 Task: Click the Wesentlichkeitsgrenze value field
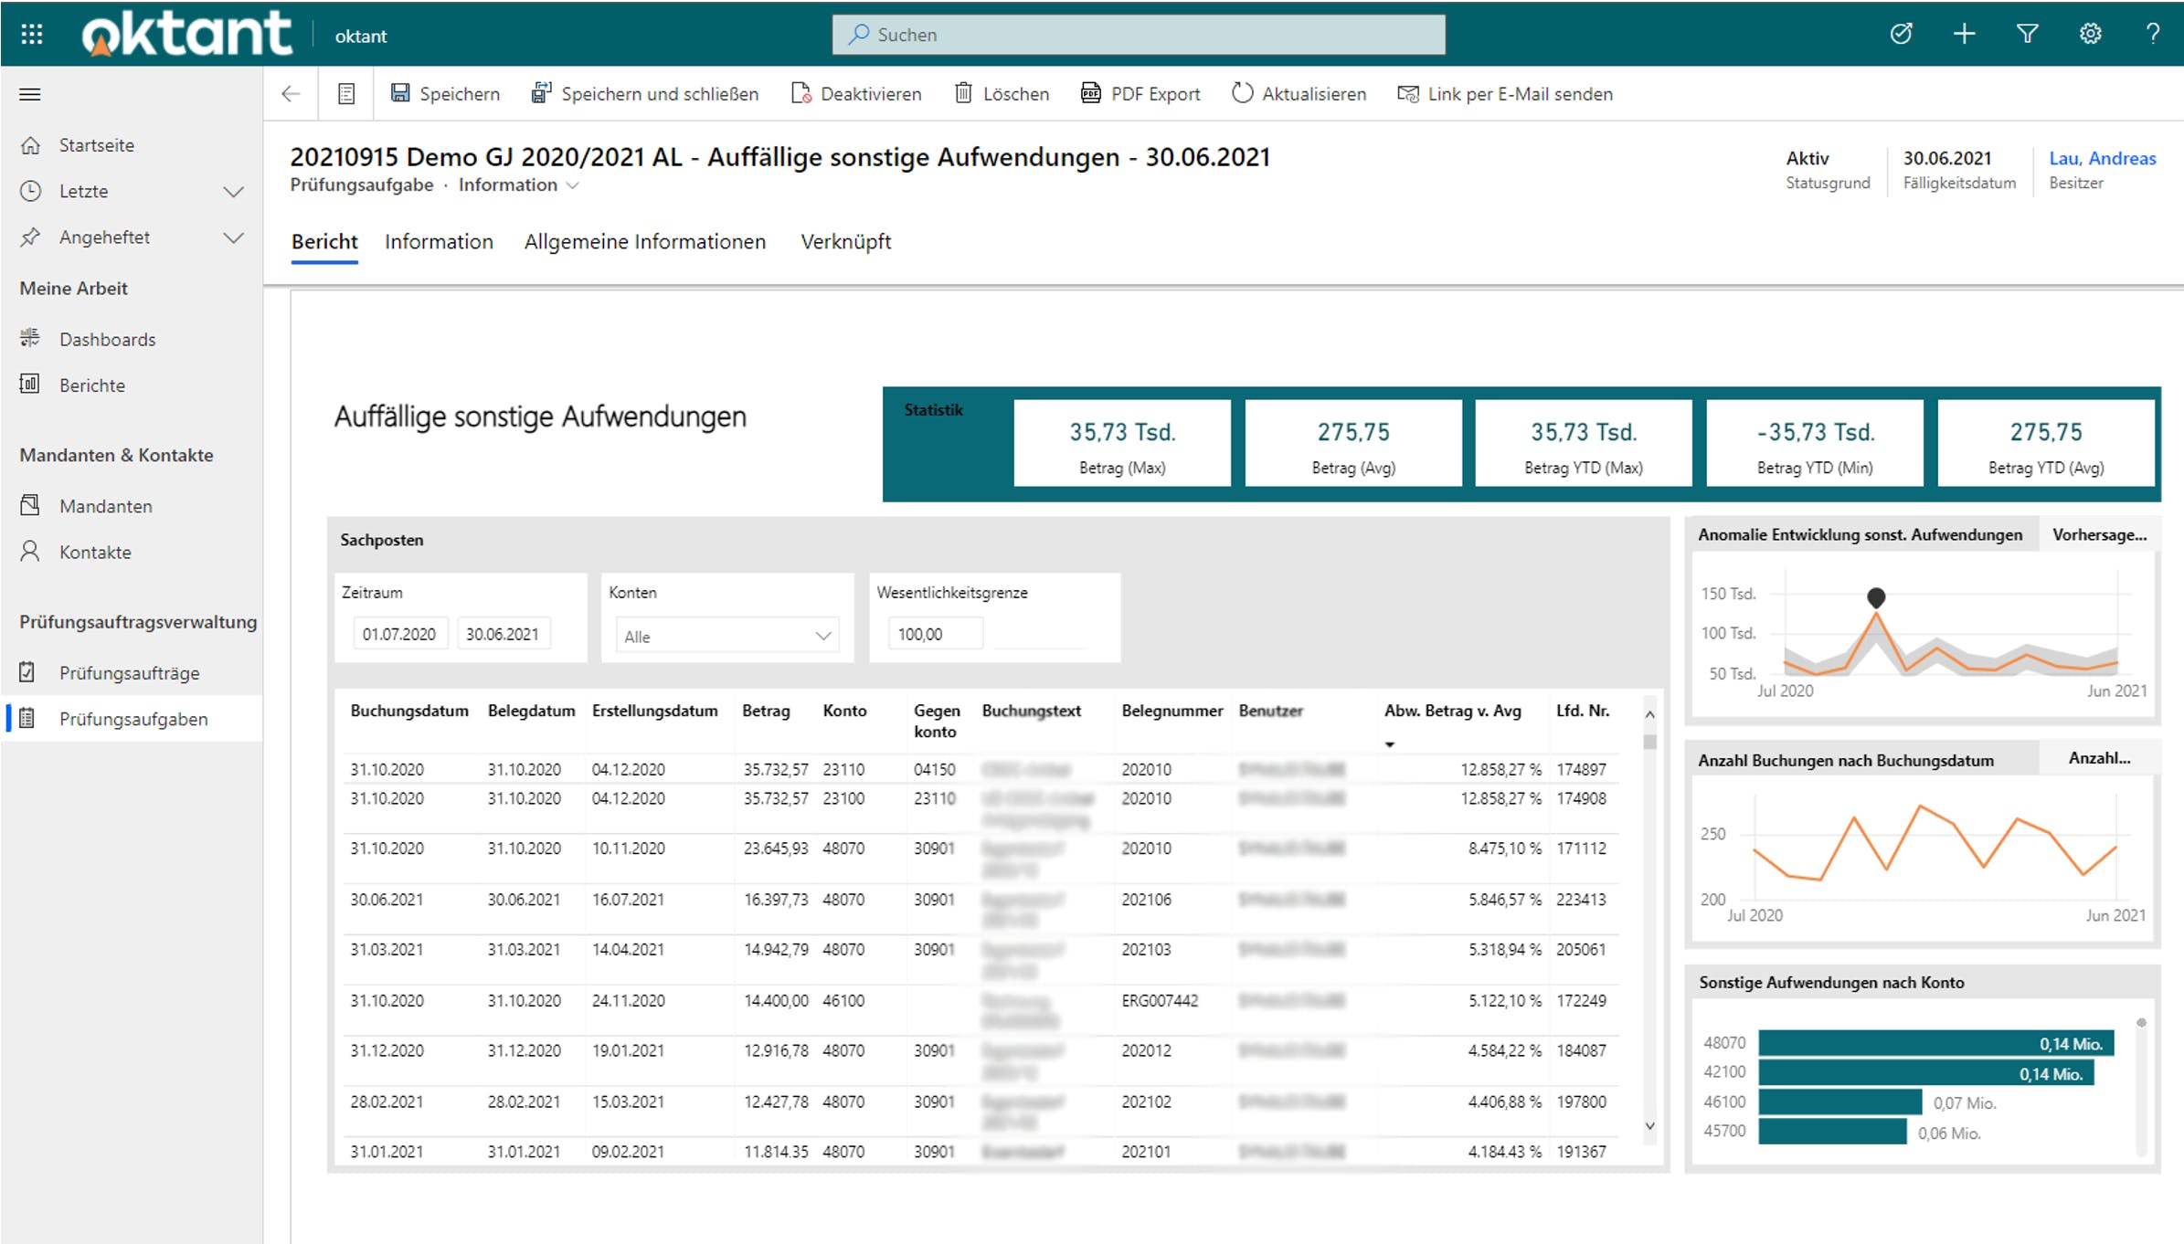935,634
